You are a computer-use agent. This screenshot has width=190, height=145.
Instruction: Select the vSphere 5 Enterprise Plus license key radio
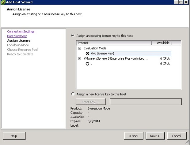[x=87, y=64]
